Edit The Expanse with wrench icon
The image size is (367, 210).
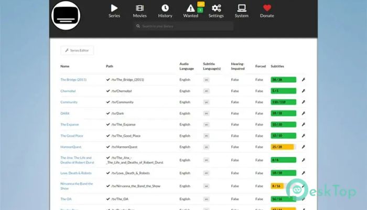coord(304,124)
